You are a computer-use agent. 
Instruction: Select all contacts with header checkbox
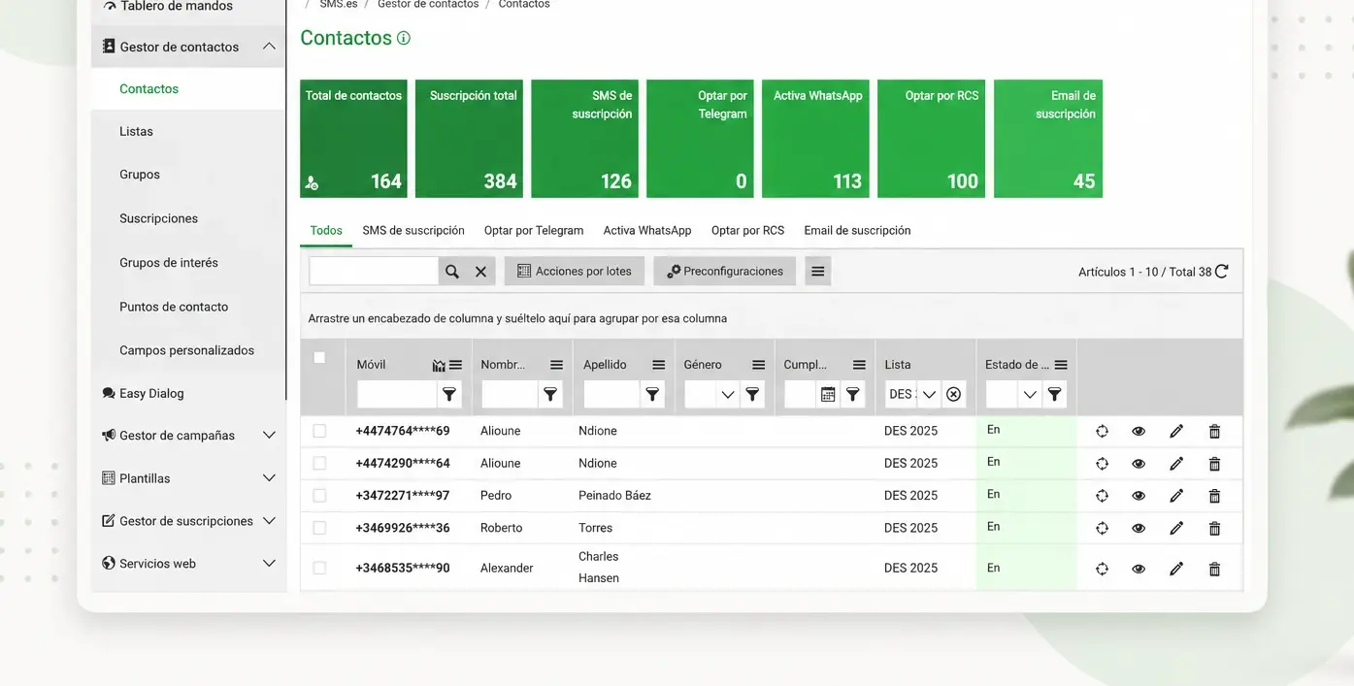pyautogui.click(x=319, y=358)
